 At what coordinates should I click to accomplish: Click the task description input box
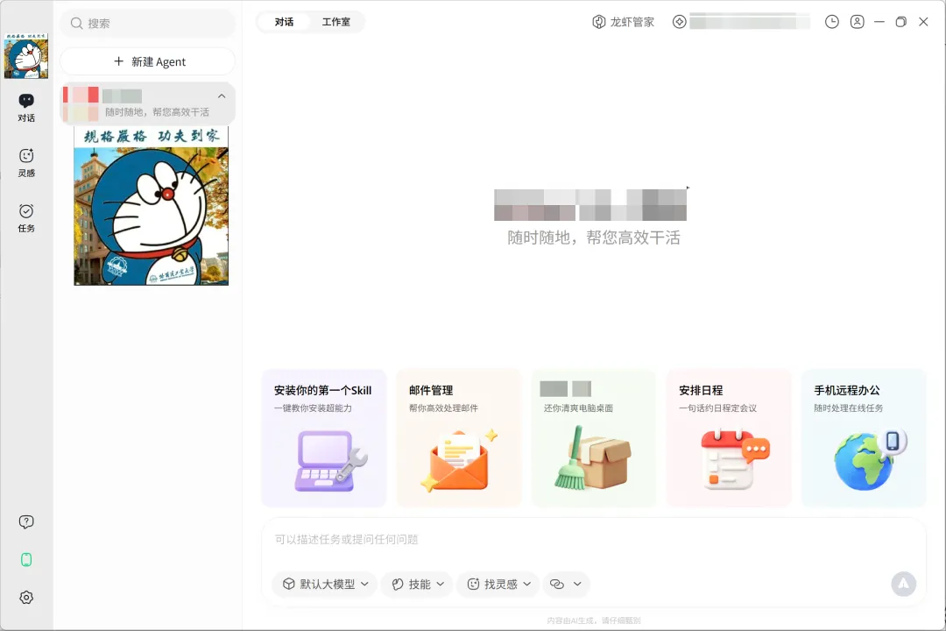594,540
